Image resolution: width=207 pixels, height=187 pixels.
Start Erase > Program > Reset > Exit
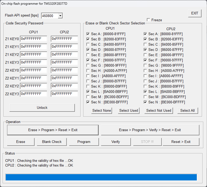coord(53,130)
